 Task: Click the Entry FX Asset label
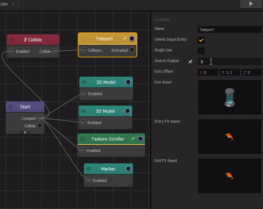(167, 121)
